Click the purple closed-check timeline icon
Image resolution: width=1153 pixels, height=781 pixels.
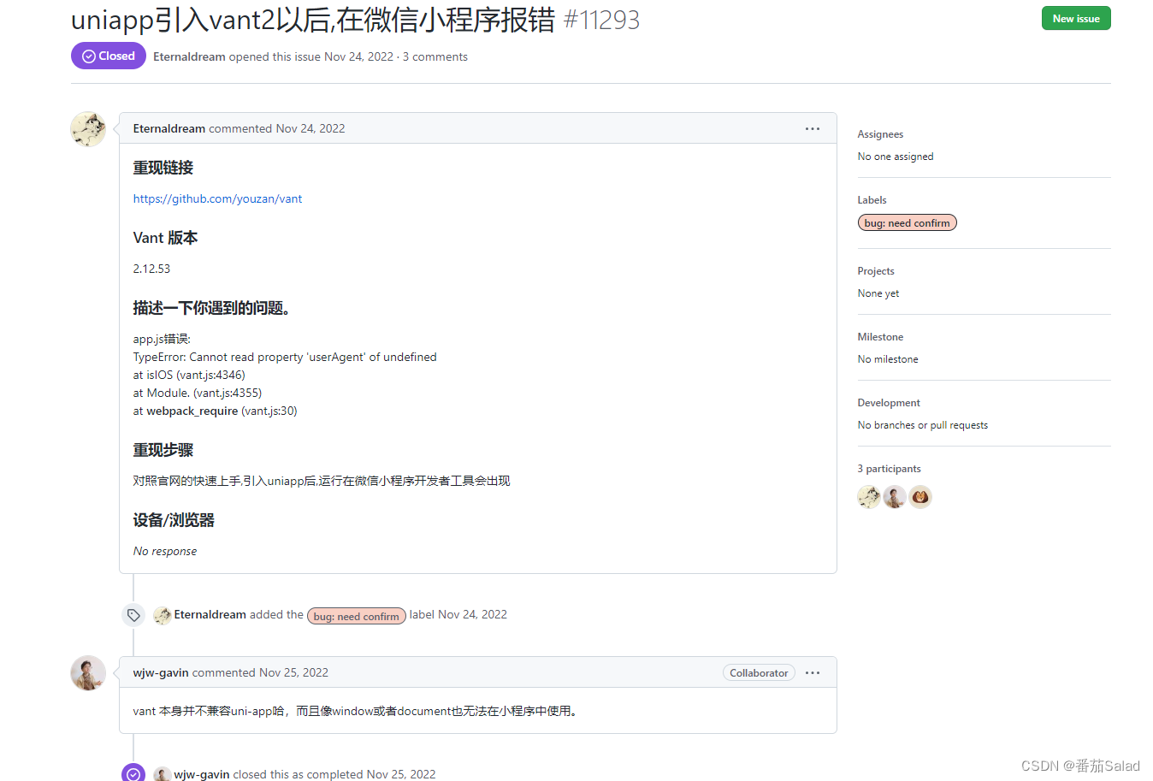coord(133,773)
